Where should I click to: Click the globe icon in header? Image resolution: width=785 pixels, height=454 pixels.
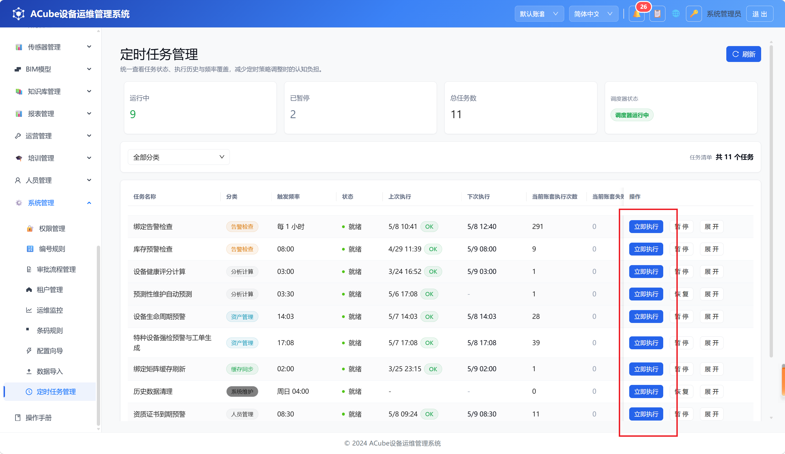coord(675,14)
